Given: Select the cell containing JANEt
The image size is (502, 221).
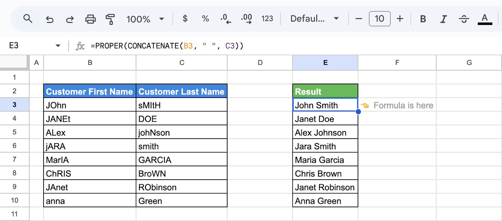Looking at the screenshot, I should pyautogui.click(x=90, y=119).
